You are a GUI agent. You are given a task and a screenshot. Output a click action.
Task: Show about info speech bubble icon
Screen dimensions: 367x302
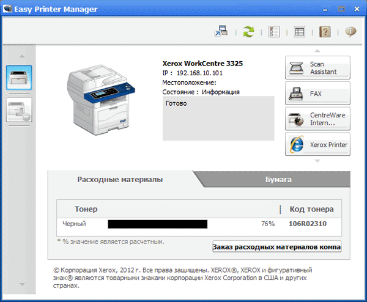[350, 31]
